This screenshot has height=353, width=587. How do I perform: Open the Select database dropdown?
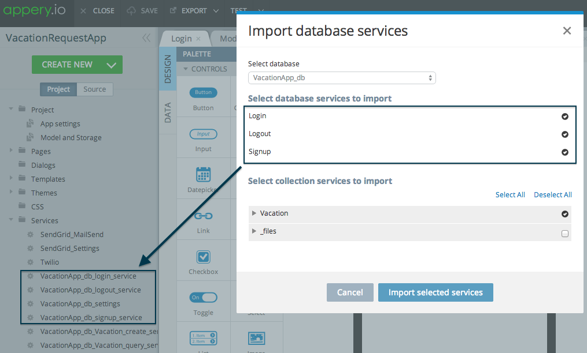pos(342,78)
